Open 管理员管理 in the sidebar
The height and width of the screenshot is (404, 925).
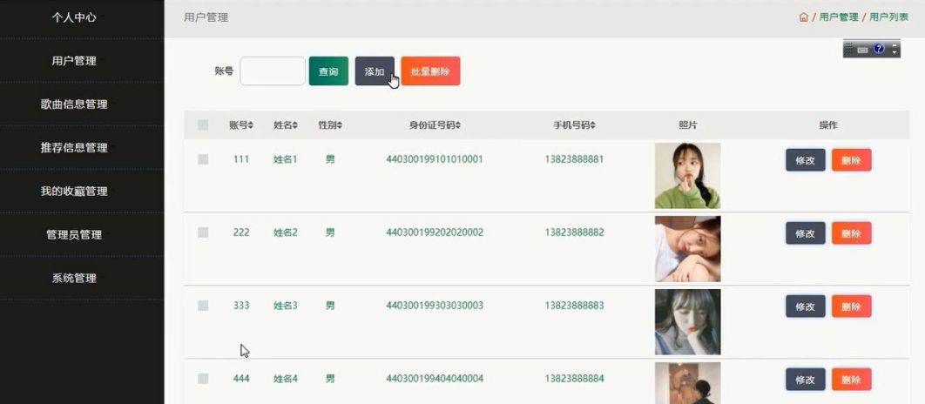coord(74,235)
